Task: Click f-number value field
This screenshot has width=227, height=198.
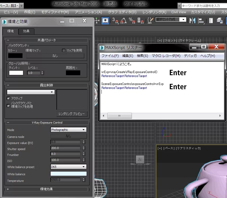Action: coord(65,154)
